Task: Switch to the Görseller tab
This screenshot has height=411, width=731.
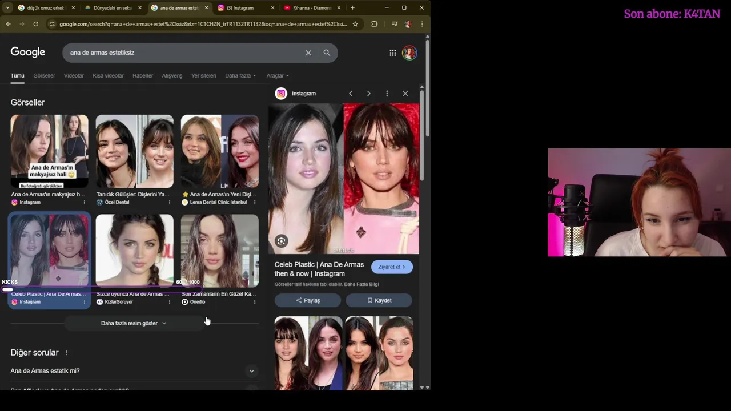Action: click(44, 76)
